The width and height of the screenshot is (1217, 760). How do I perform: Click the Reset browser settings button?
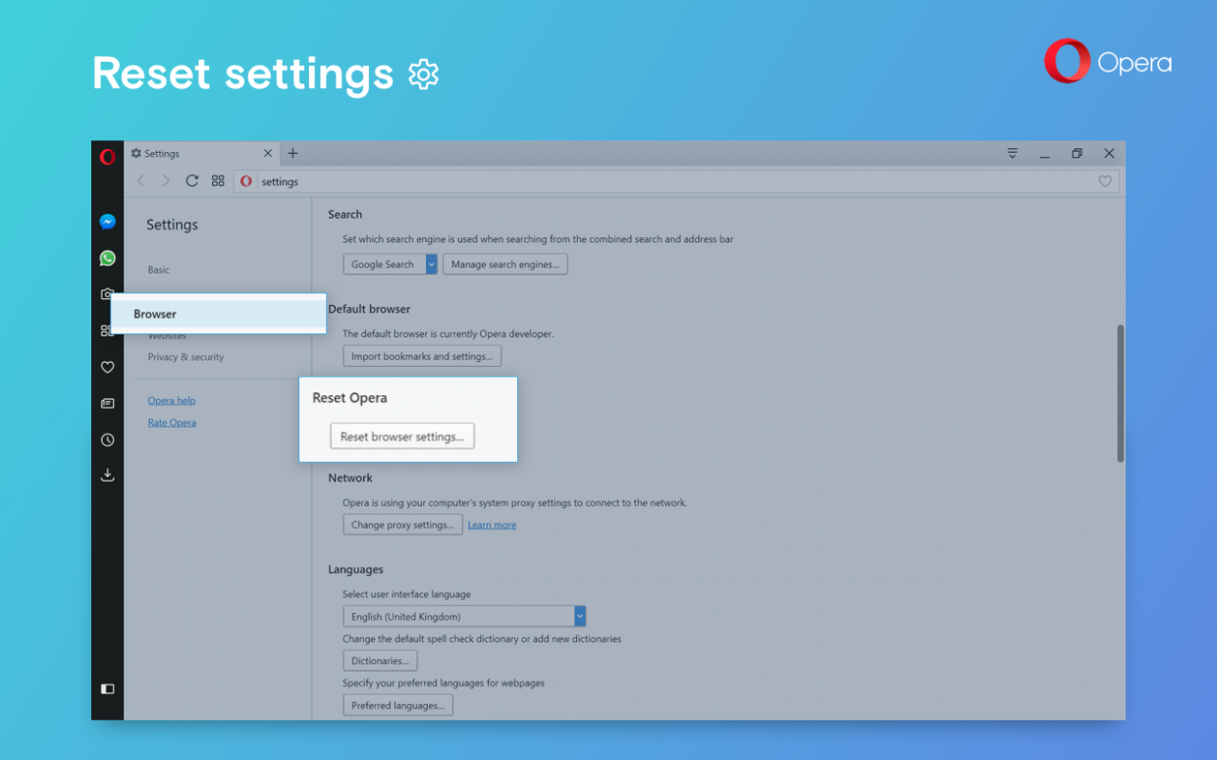click(x=401, y=435)
